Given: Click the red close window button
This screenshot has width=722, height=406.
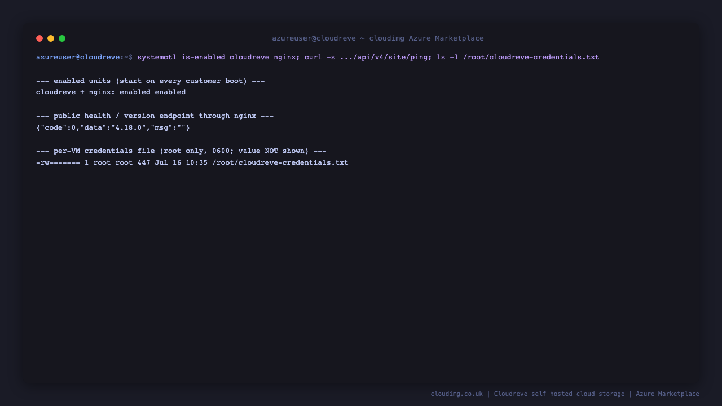Looking at the screenshot, I should [39, 38].
